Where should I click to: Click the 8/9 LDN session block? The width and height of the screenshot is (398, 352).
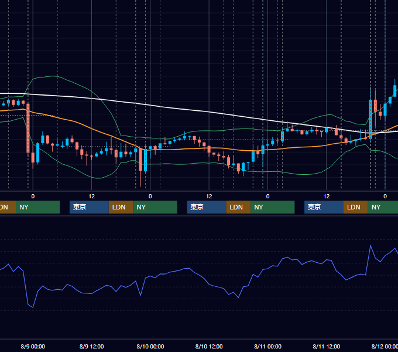[121, 207]
